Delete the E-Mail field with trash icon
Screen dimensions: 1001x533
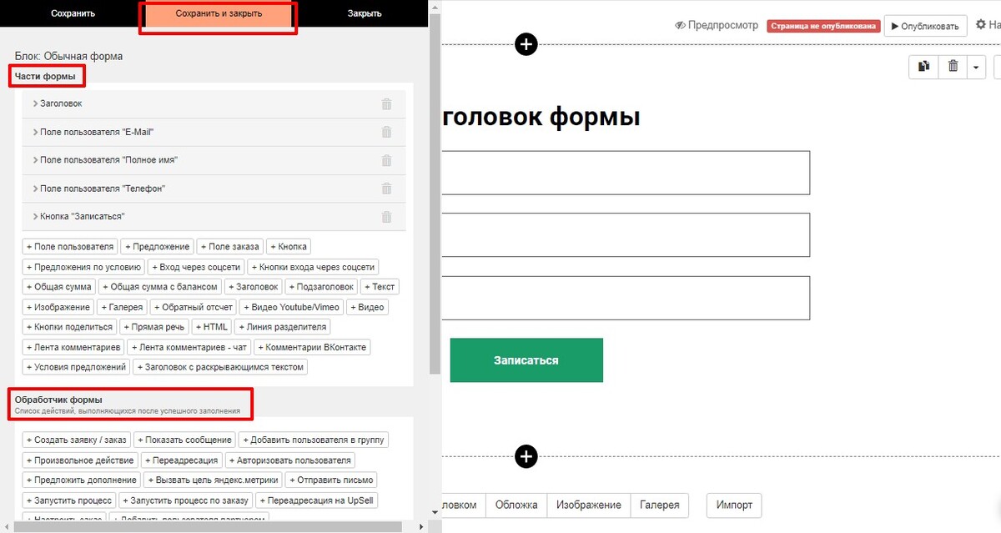[386, 132]
